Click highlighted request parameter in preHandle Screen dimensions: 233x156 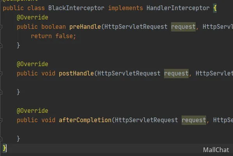point(183,27)
